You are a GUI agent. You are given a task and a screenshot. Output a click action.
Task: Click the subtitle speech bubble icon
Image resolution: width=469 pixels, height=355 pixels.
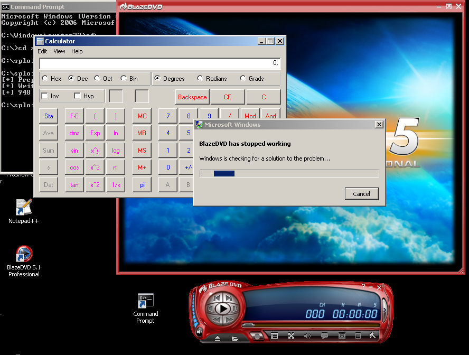[324, 335]
